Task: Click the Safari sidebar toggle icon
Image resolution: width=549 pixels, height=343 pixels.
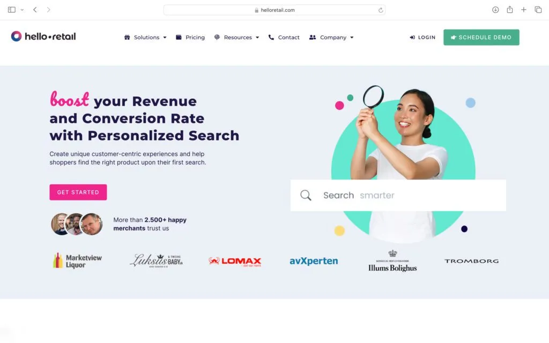Action: coord(12,10)
